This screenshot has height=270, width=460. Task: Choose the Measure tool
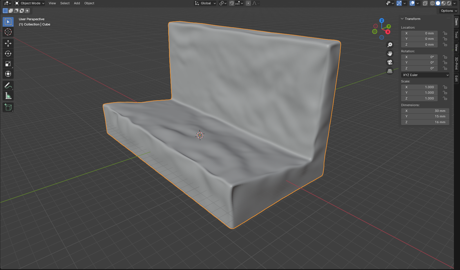coord(8,96)
